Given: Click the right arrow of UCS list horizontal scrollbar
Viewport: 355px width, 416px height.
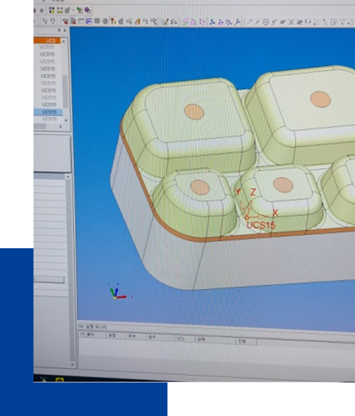Looking at the screenshot, I should click(60, 127).
